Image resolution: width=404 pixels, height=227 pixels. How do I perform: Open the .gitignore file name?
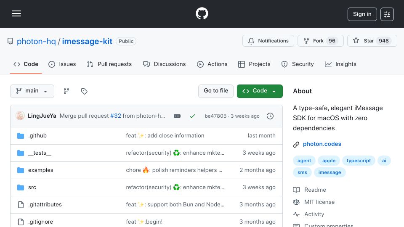41,222
